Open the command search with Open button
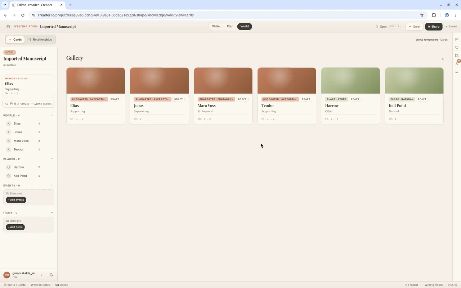The height and width of the screenshot is (288, 461). click(388, 27)
